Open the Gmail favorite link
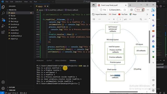Image resolution: width=167 pixels, height=94 pixels. (x=112, y=14)
